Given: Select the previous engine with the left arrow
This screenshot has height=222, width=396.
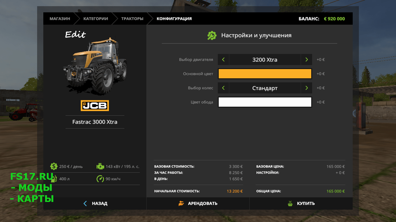Looking at the screenshot, I should (x=223, y=59).
